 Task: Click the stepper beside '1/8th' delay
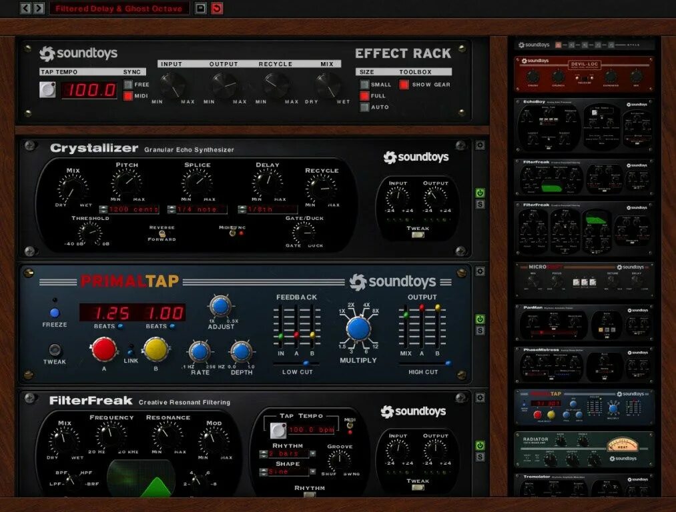242,210
